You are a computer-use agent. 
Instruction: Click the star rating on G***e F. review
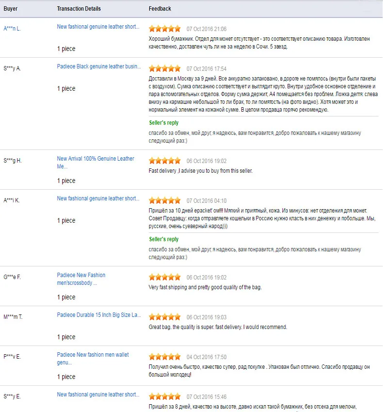coord(164,277)
